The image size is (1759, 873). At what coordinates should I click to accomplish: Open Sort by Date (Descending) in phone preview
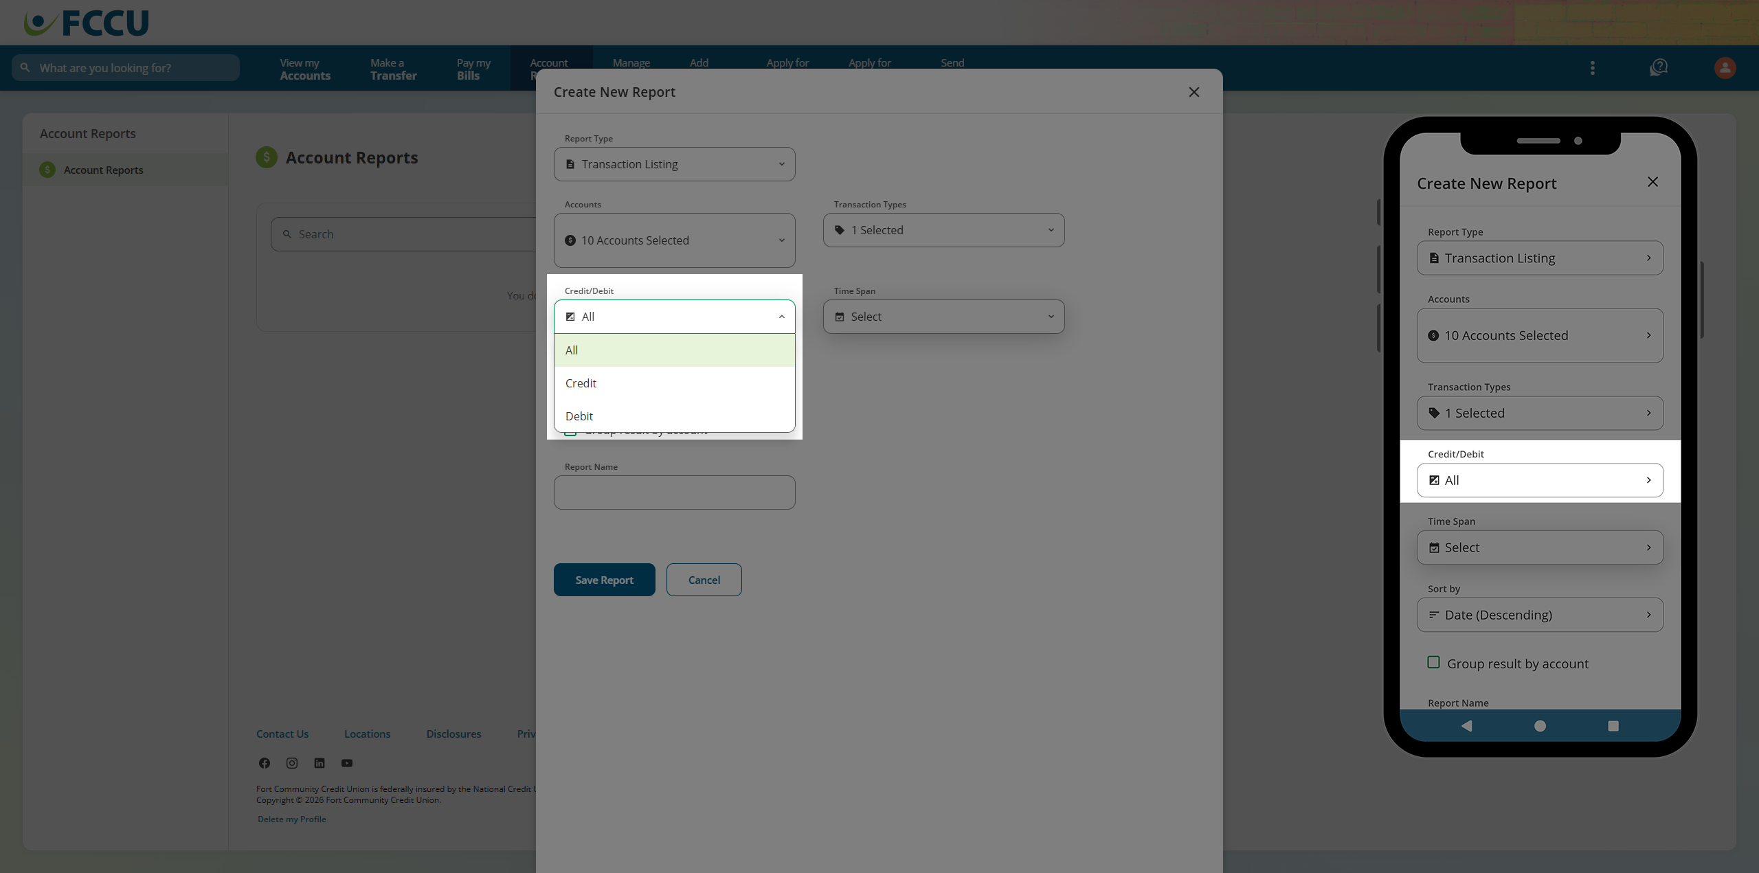point(1540,615)
